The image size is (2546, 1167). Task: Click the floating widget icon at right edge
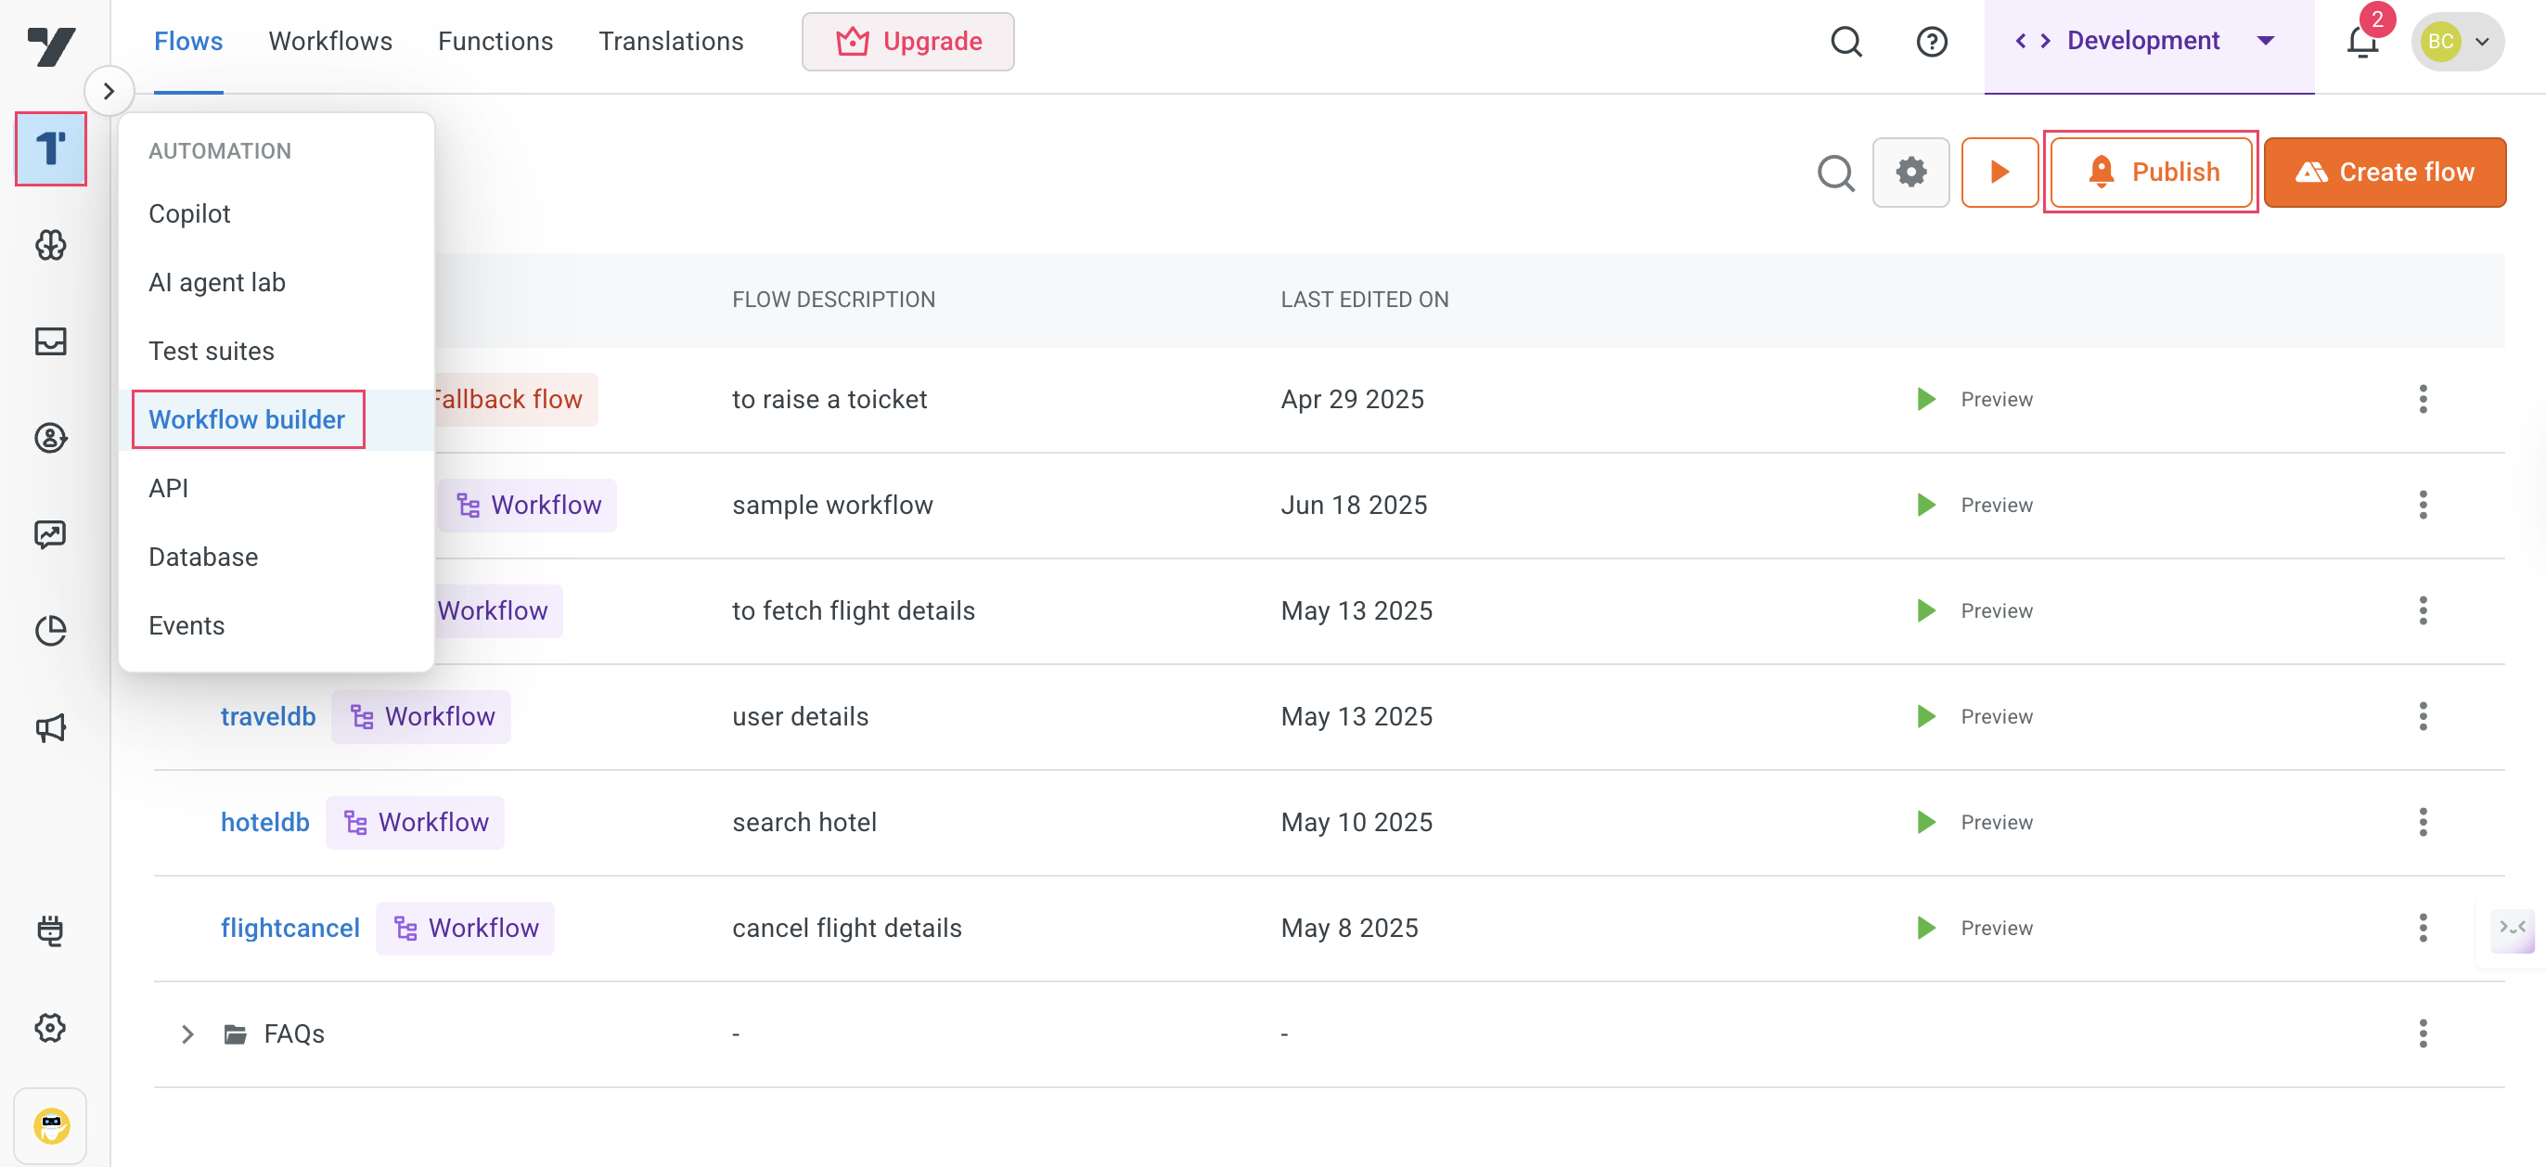(2512, 930)
